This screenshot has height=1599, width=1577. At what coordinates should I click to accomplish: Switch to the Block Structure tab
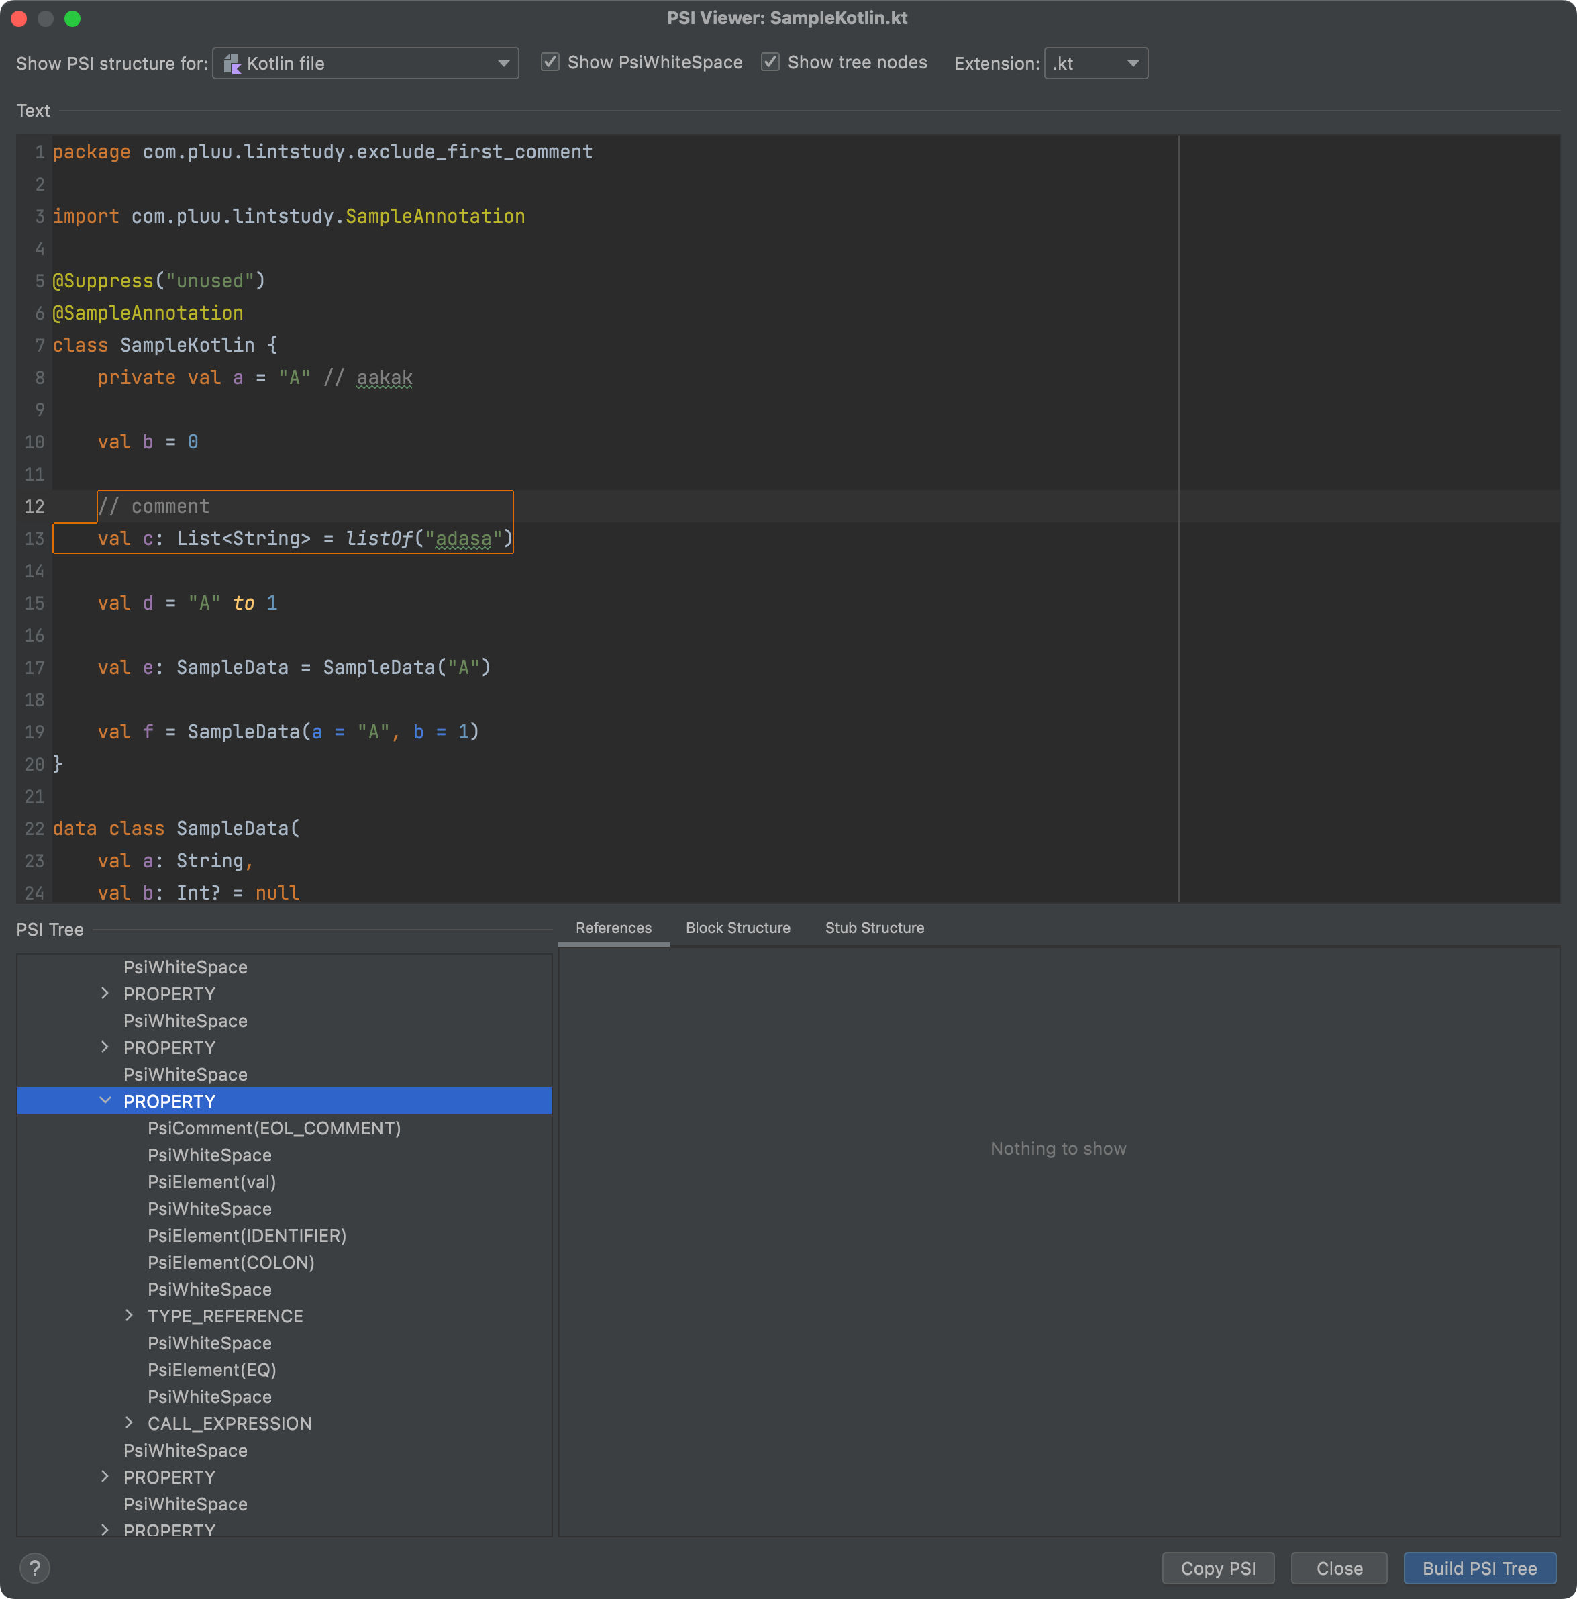pos(737,928)
